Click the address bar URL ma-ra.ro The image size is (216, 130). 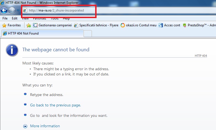tap(56, 10)
